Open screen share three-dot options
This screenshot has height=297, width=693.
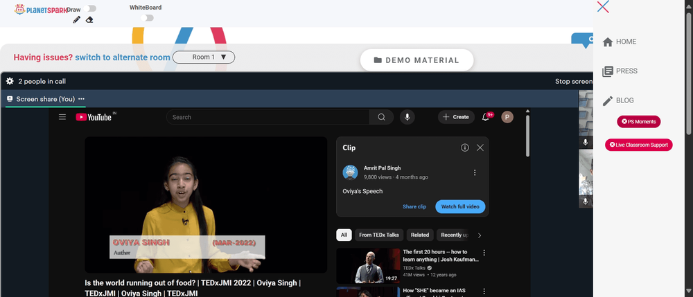pos(81,99)
